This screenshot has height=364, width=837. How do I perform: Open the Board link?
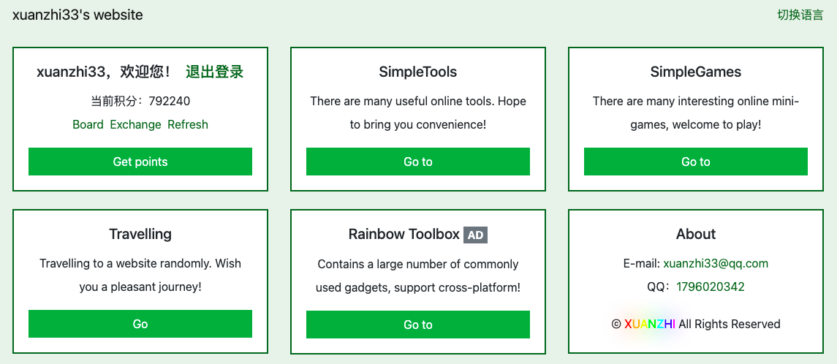[x=88, y=124]
